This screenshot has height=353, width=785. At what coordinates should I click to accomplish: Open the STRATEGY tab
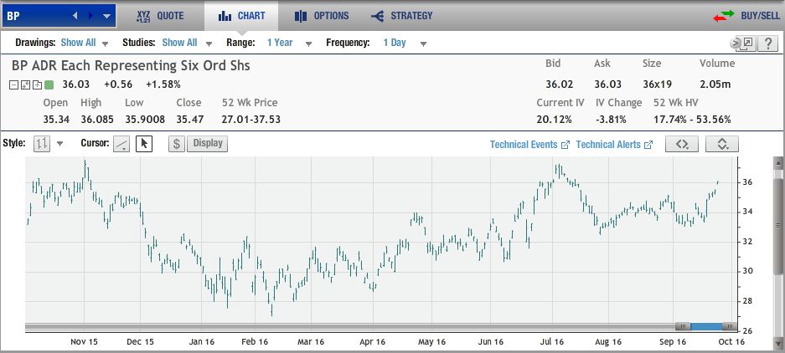(x=401, y=16)
